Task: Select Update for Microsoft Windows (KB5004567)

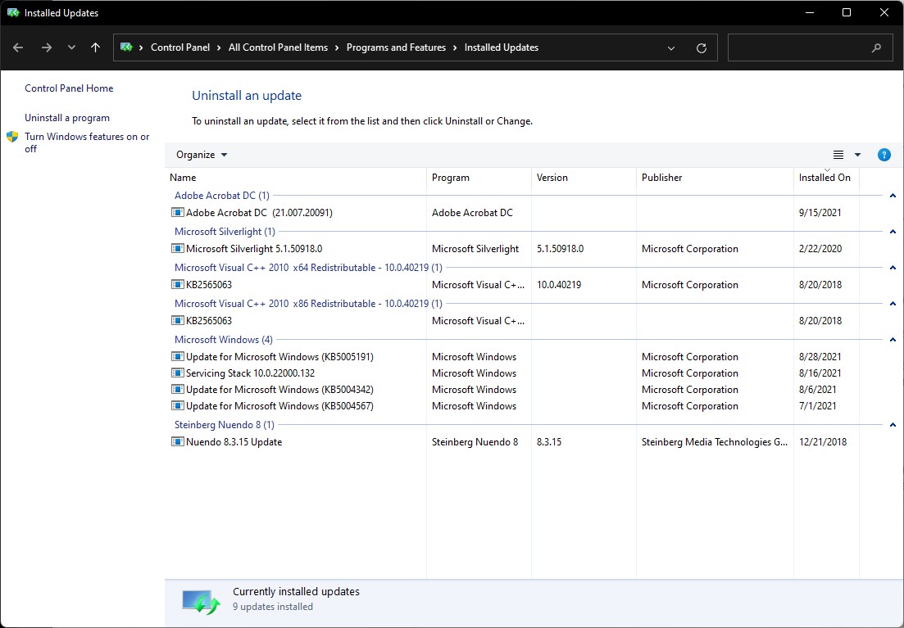Action: 279,406
